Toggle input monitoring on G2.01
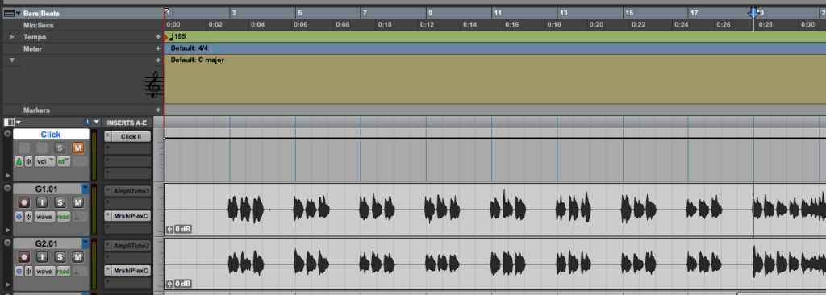 pos(43,257)
